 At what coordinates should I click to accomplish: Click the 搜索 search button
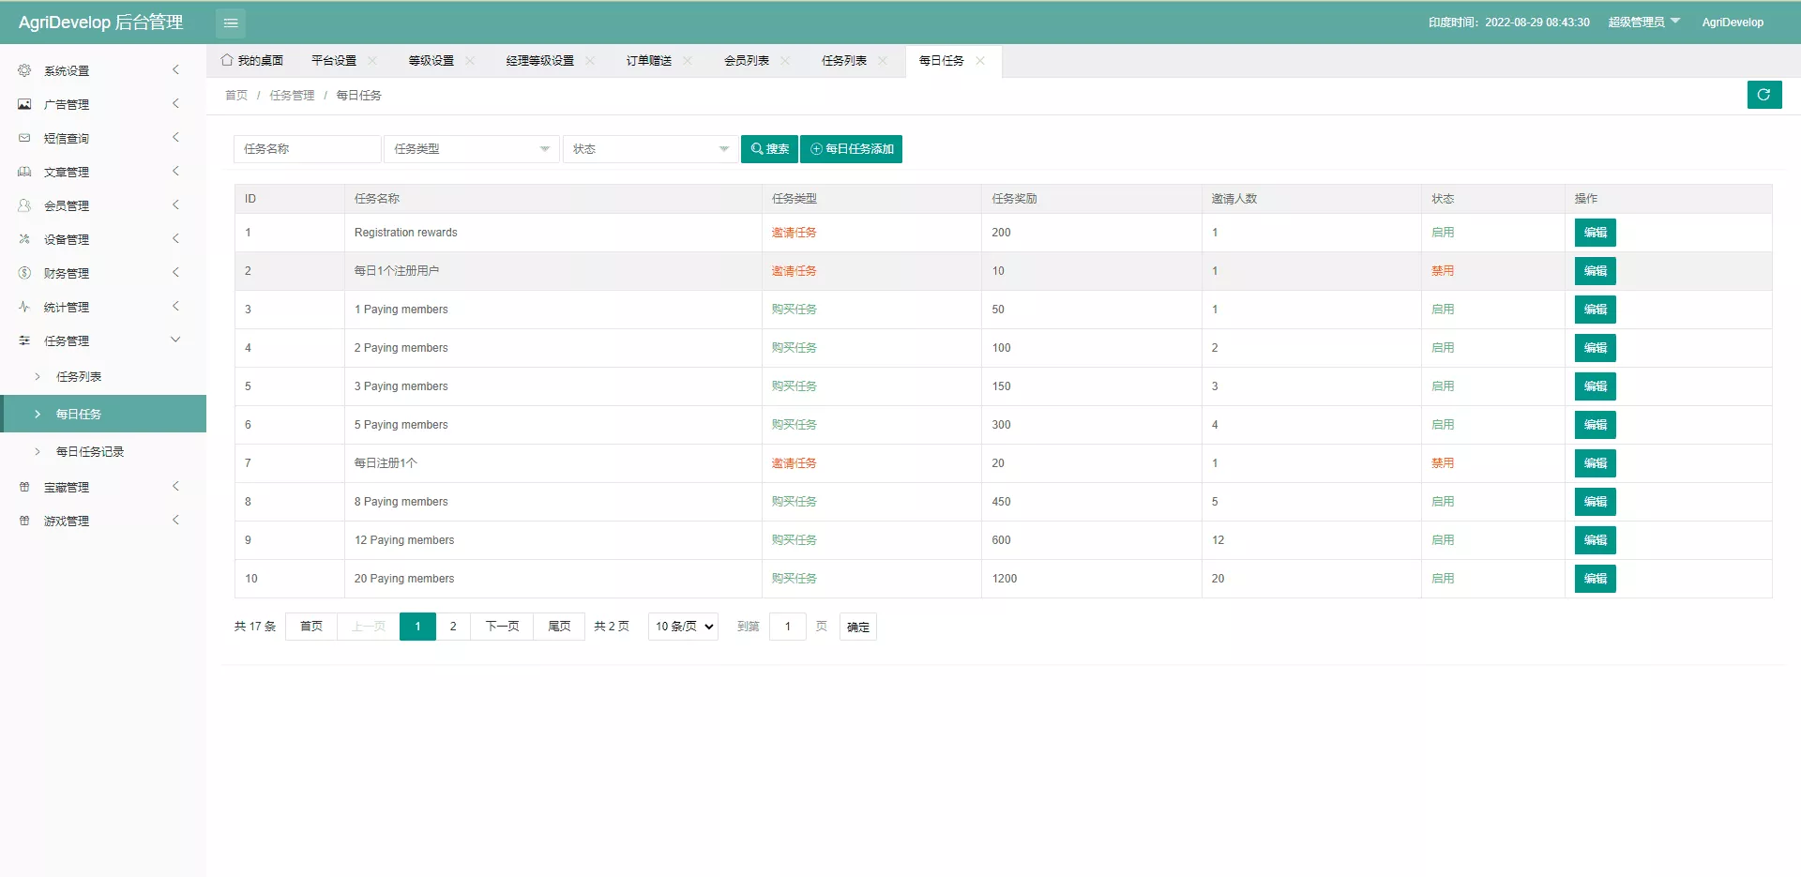pyautogui.click(x=768, y=148)
